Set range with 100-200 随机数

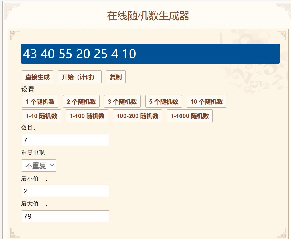pyautogui.click(x=137, y=116)
